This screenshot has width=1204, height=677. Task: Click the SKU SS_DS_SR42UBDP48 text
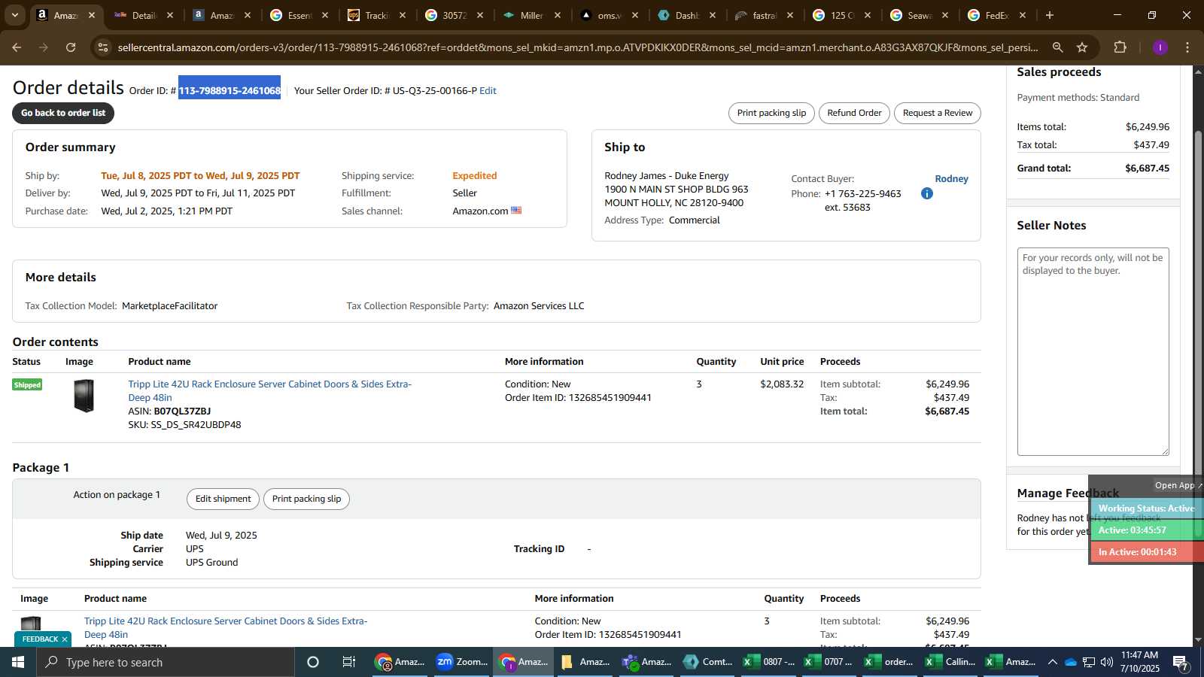[184, 424]
